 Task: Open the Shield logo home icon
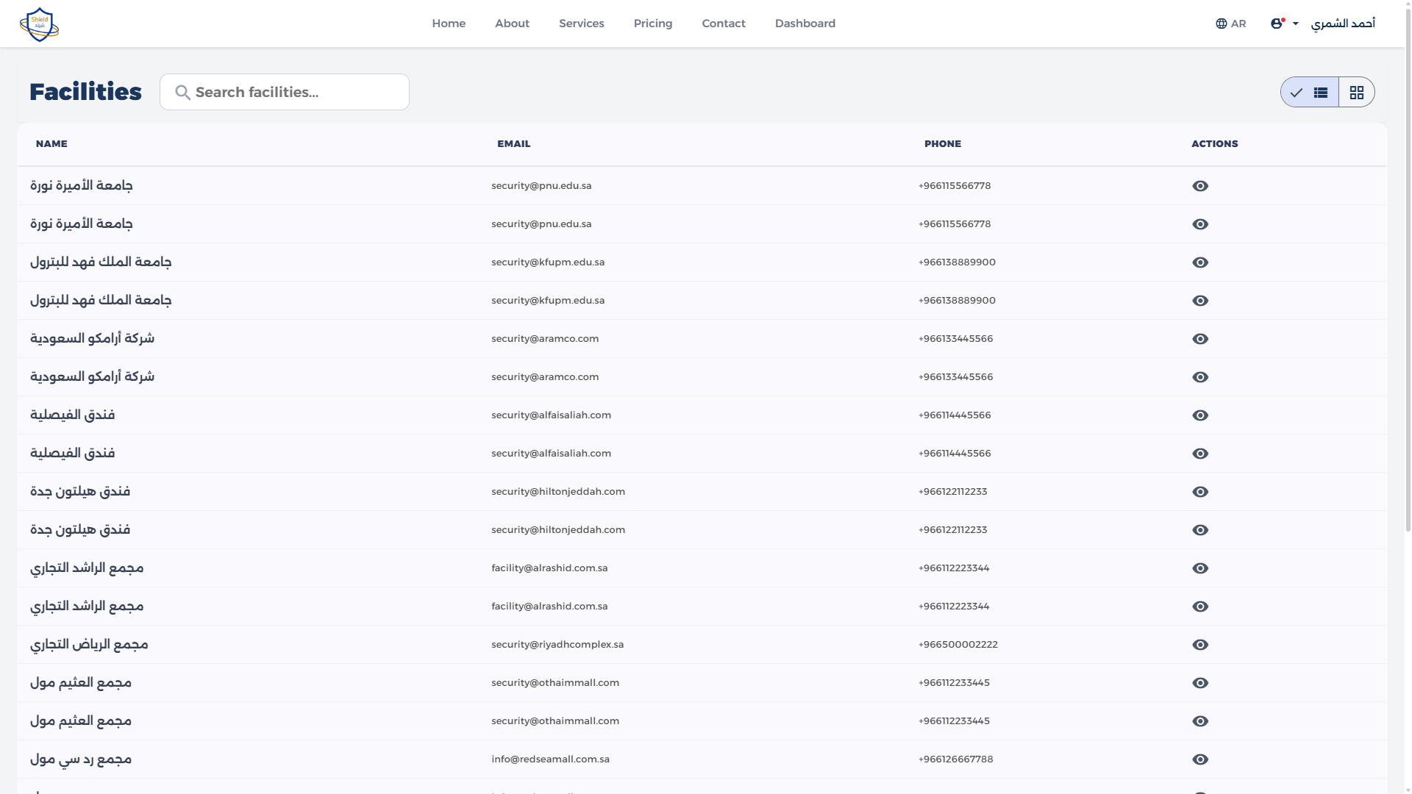(39, 24)
